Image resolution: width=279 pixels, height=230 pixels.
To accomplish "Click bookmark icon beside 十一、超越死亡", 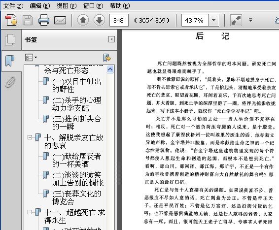I will tap(38, 212).
